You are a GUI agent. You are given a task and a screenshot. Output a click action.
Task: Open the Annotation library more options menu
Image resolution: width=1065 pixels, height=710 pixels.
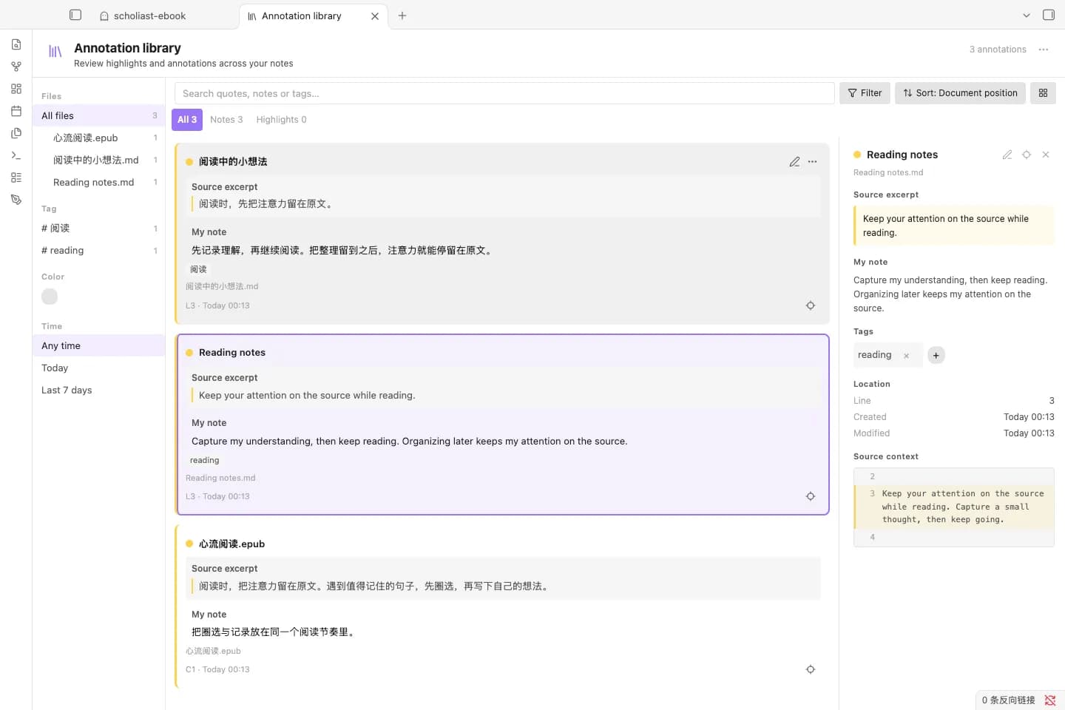tap(1044, 50)
